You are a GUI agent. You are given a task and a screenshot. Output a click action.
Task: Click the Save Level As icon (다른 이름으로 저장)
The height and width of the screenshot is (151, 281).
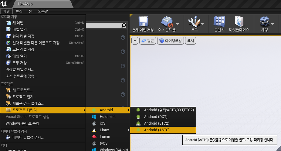(x=8, y=43)
